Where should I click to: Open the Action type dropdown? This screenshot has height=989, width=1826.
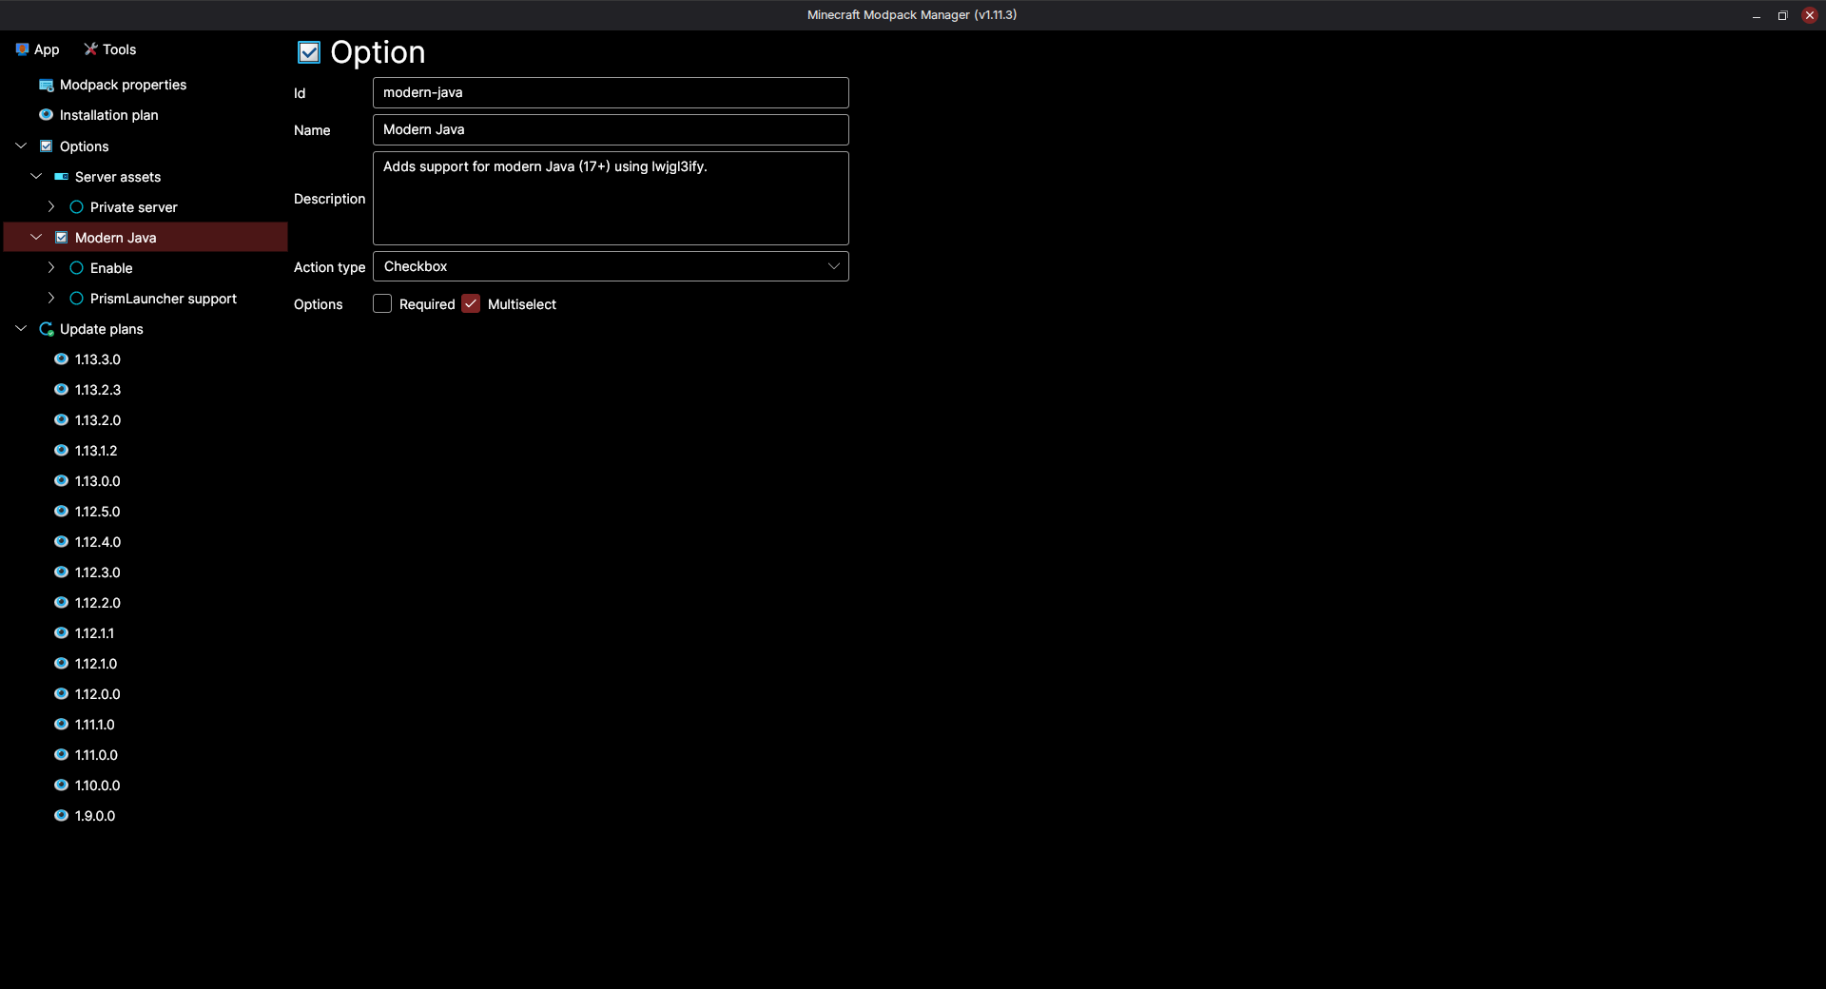(x=611, y=266)
